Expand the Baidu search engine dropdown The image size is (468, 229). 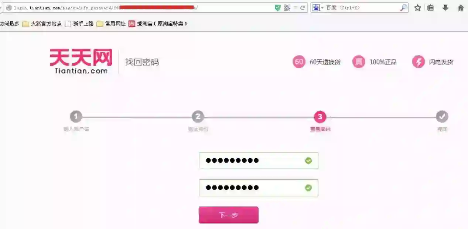(x=318, y=8)
